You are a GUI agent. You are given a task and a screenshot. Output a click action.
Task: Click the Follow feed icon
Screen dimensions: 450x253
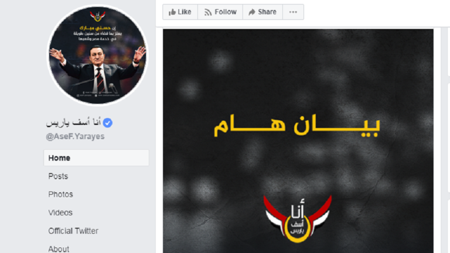click(208, 12)
